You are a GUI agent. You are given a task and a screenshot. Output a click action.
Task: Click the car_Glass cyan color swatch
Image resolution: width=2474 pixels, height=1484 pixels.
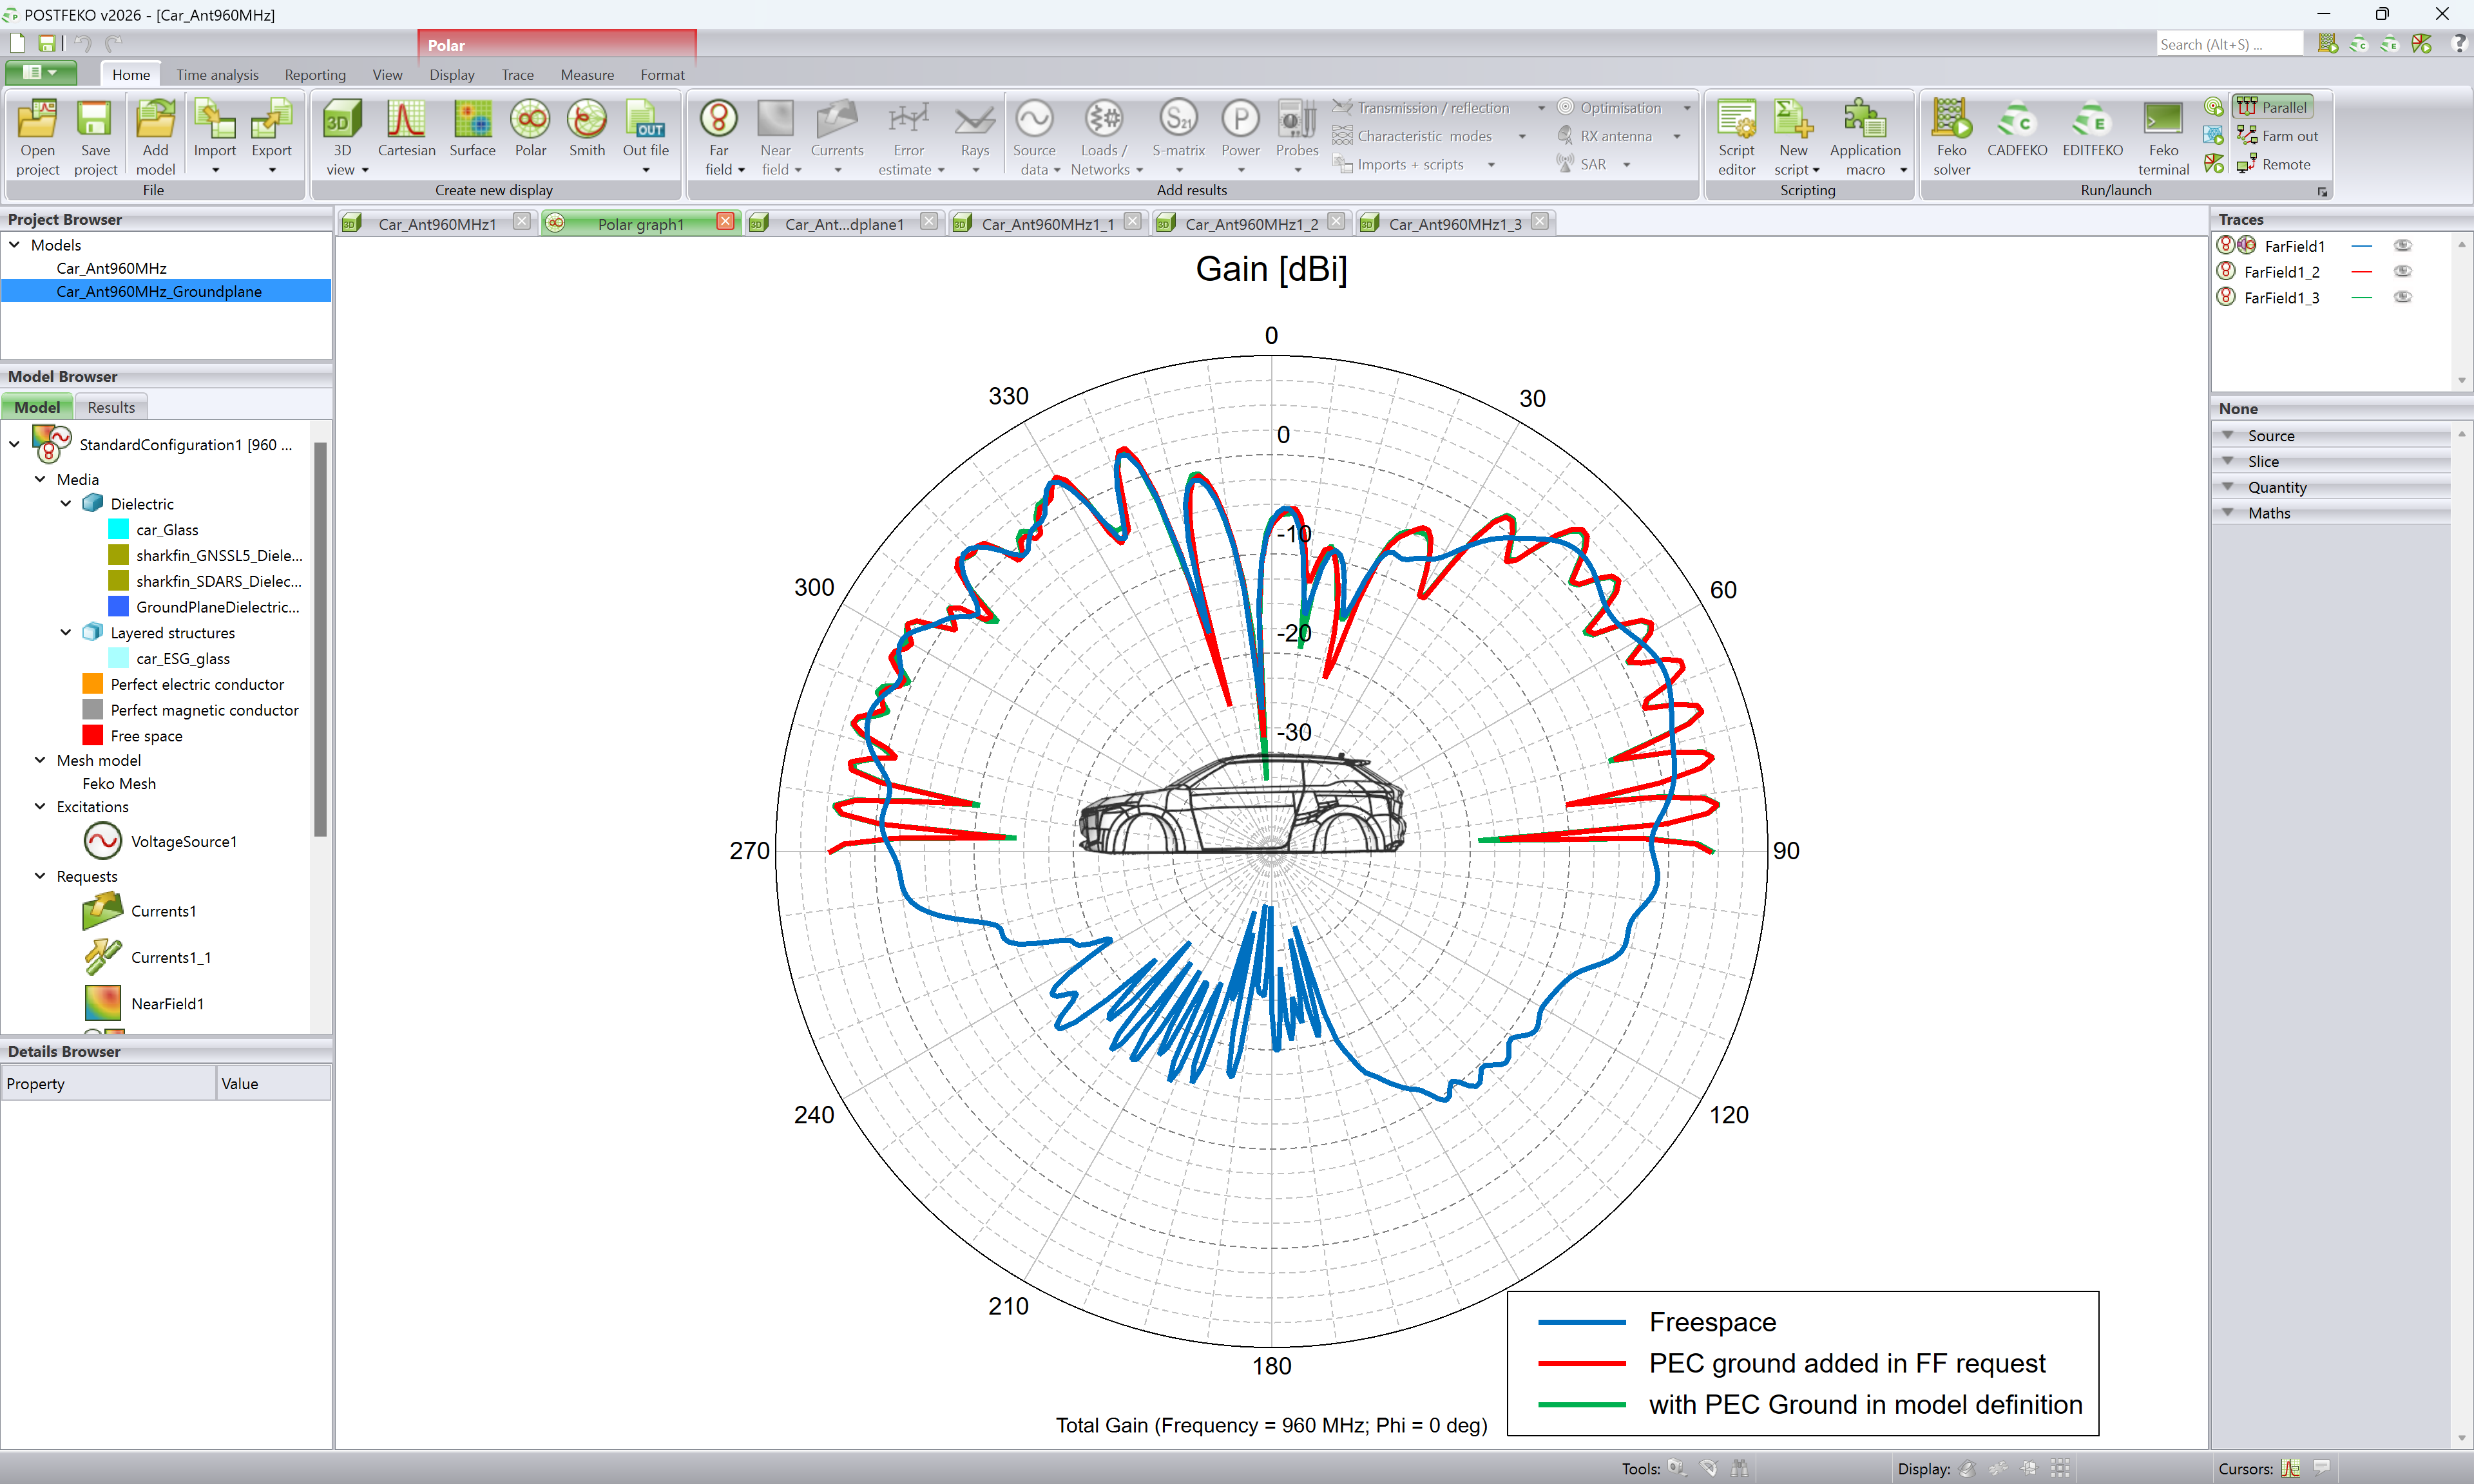tap(118, 529)
